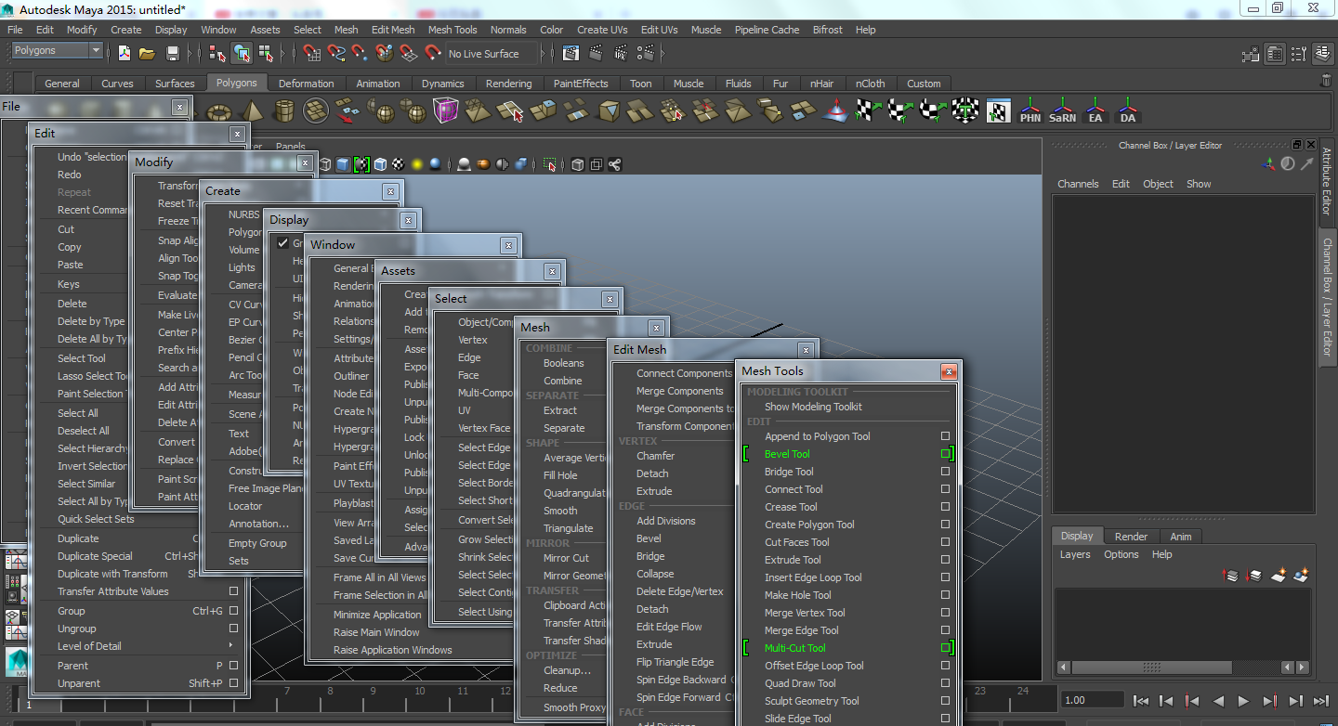1338x726 pixels.
Task: Select by component type mode icon
Action: pyautogui.click(x=265, y=53)
